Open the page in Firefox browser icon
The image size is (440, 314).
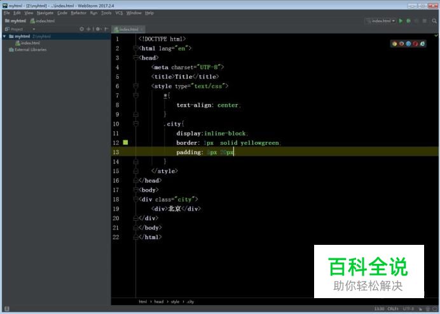pyautogui.click(x=402, y=44)
